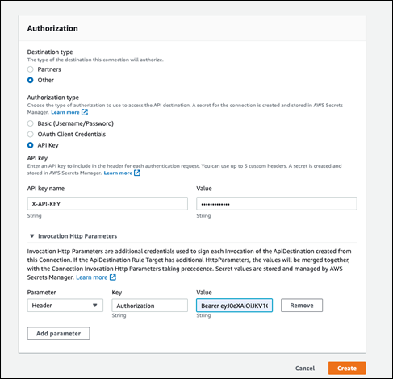
Task: Select the Other destination type
Action: [31, 80]
